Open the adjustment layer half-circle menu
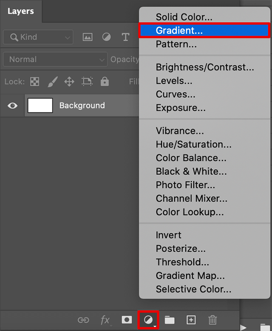 pos(149,320)
